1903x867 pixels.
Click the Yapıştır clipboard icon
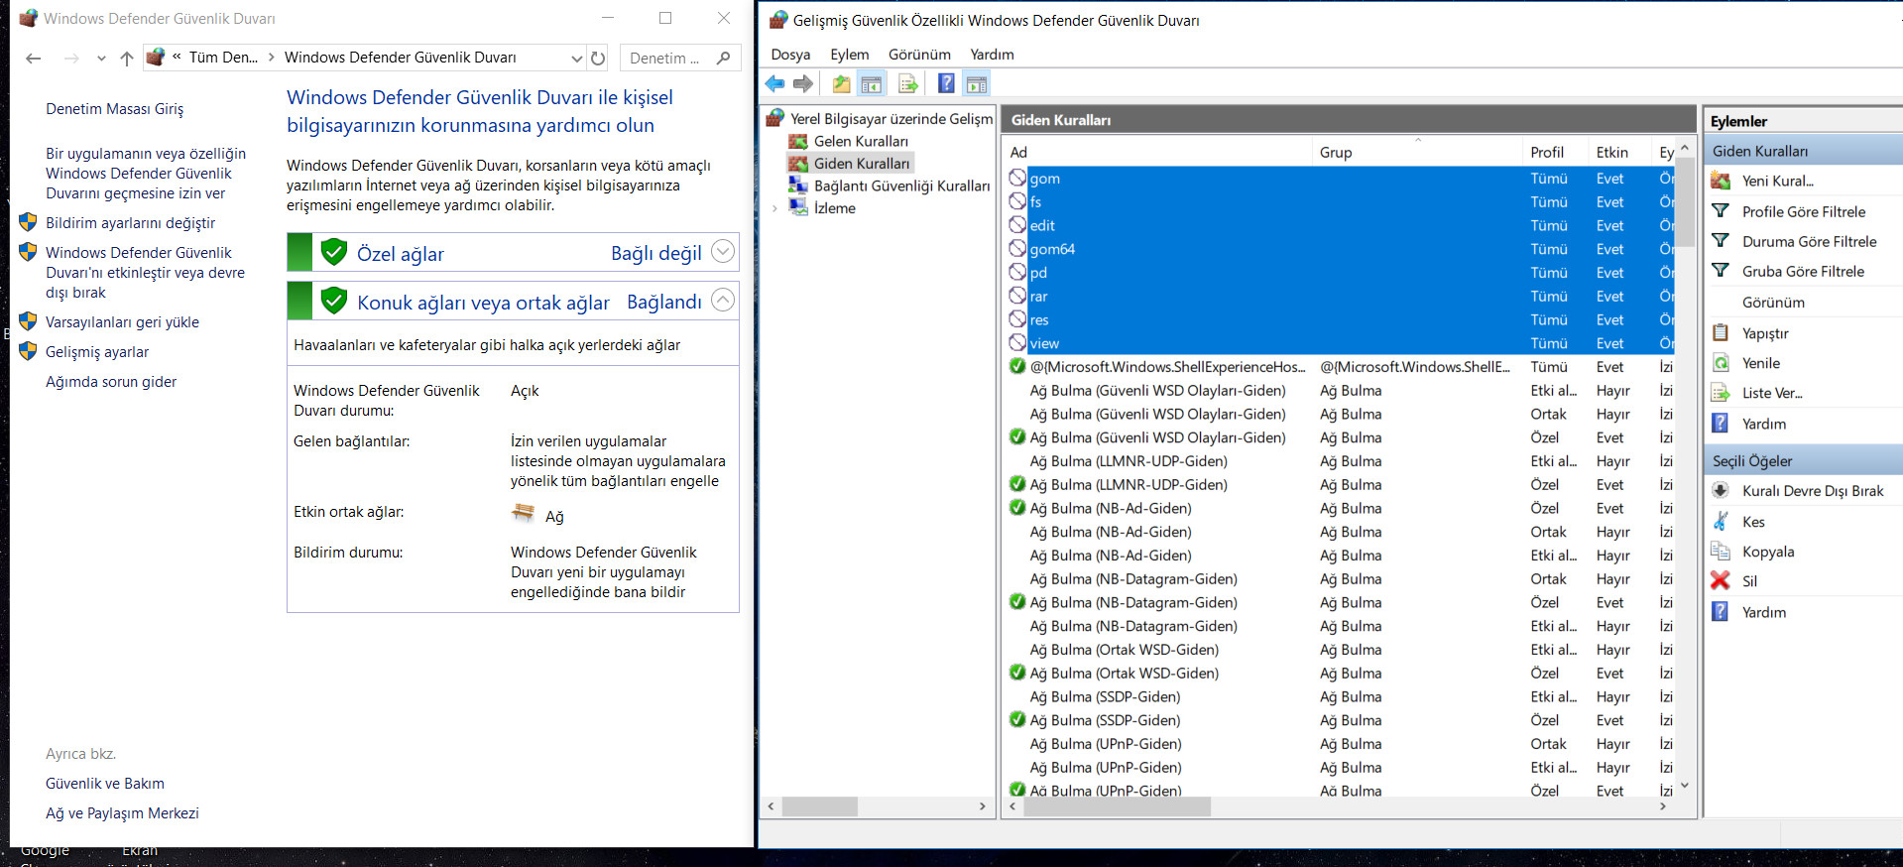pos(1721,333)
